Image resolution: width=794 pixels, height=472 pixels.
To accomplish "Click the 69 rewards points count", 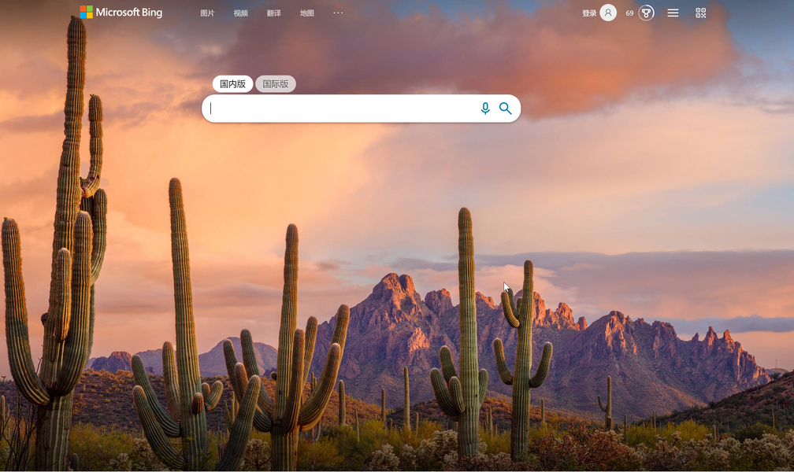I will point(629,13).
